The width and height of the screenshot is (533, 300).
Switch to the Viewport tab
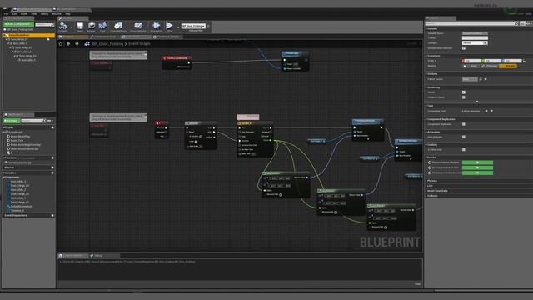click(72, 37)
